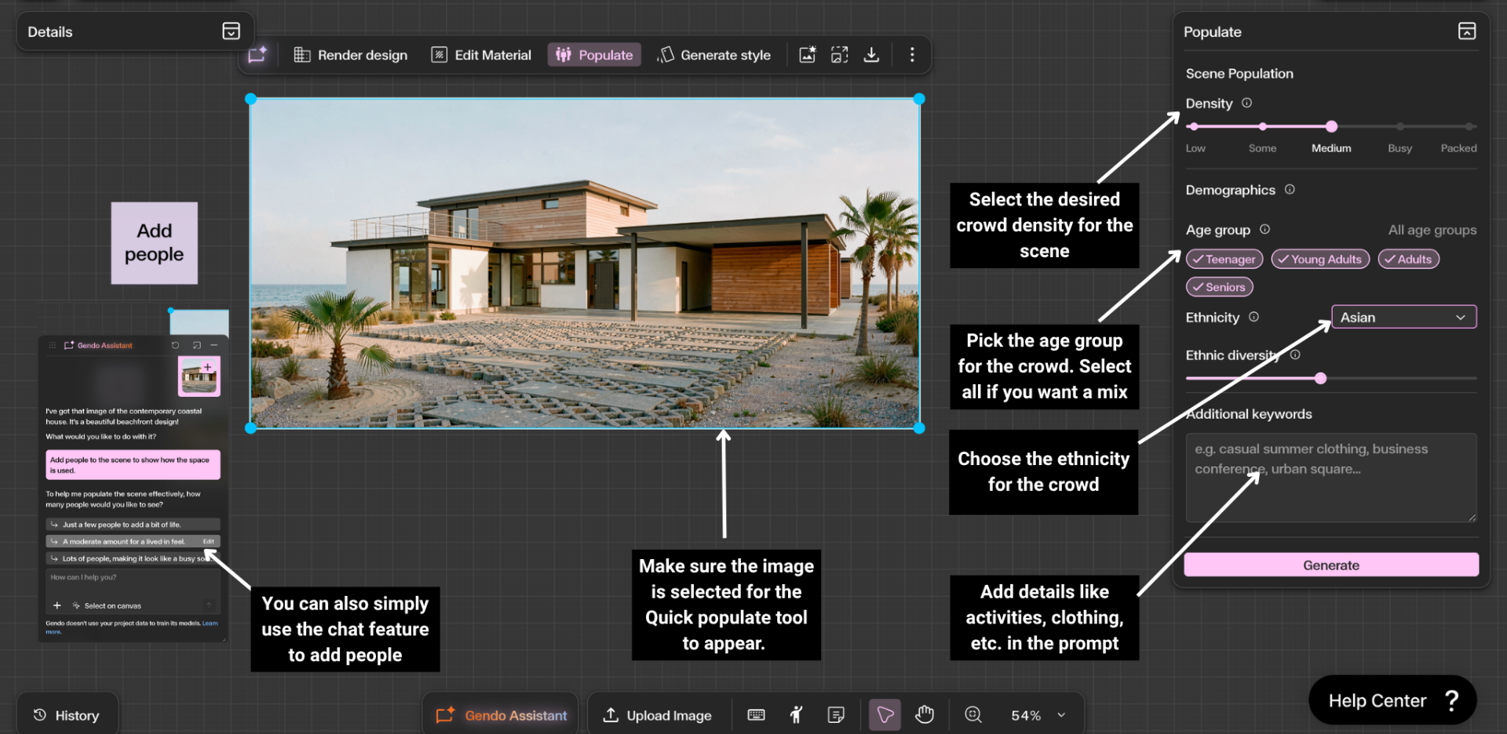Deselect the Teenager age group chip
This screenshot has height=734, width=1507.
point(1224,260)
